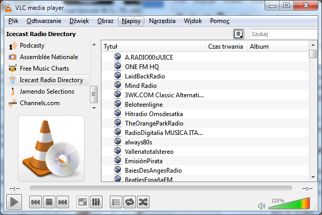
Task: Click station list scroll up arrow
Action: point(313,45)
